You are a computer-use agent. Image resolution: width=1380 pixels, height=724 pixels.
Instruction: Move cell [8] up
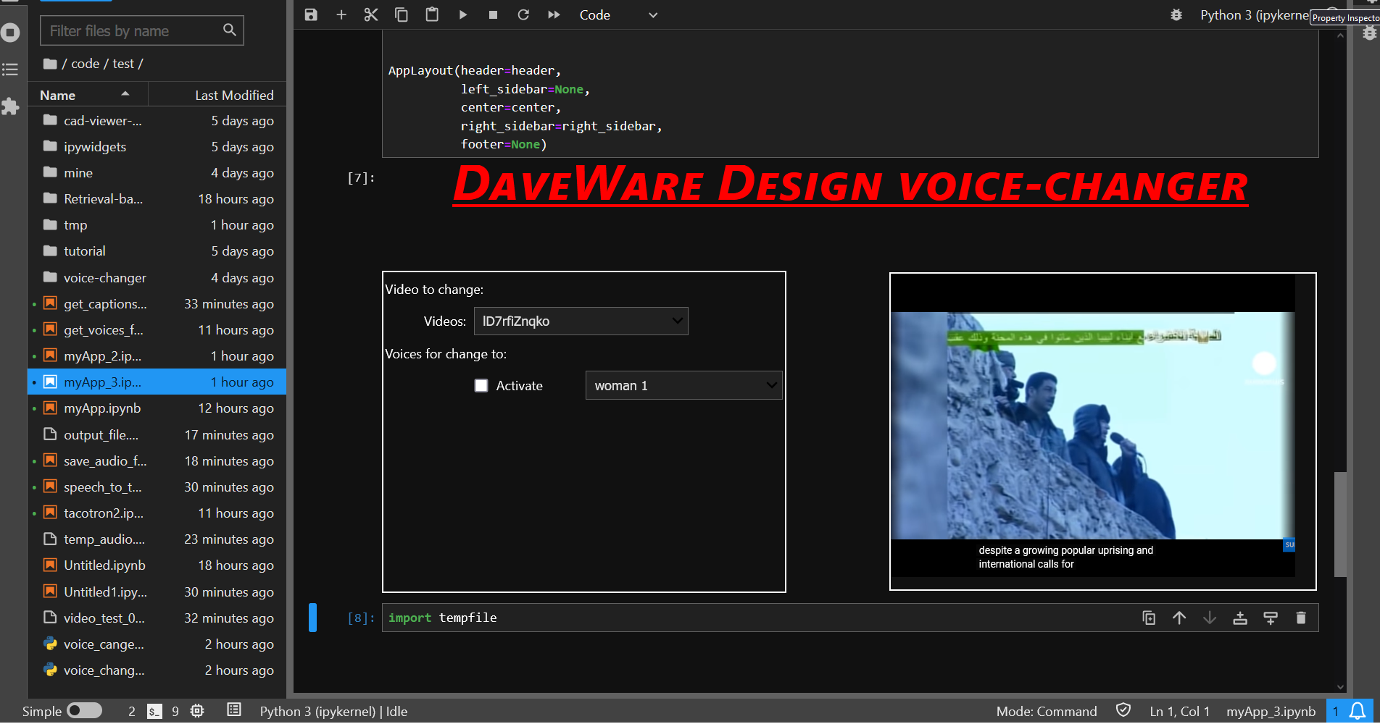click(x=1179, y=618)
